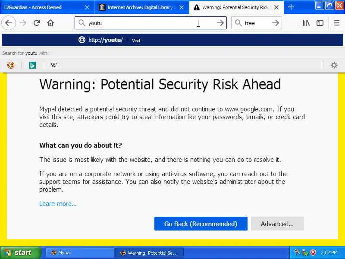
Task: Click the taskbar clock showing 2:02 PM
Action: [x=329, y=253]
